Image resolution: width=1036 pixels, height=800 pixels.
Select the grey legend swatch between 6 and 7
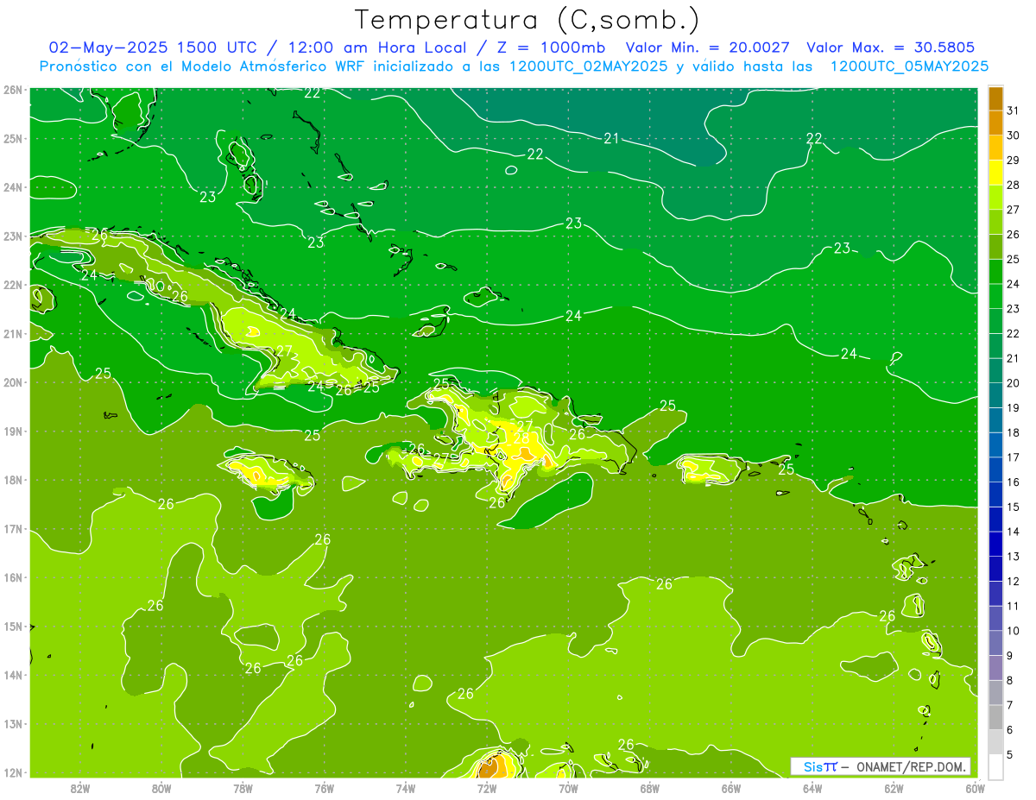point(995,717)
